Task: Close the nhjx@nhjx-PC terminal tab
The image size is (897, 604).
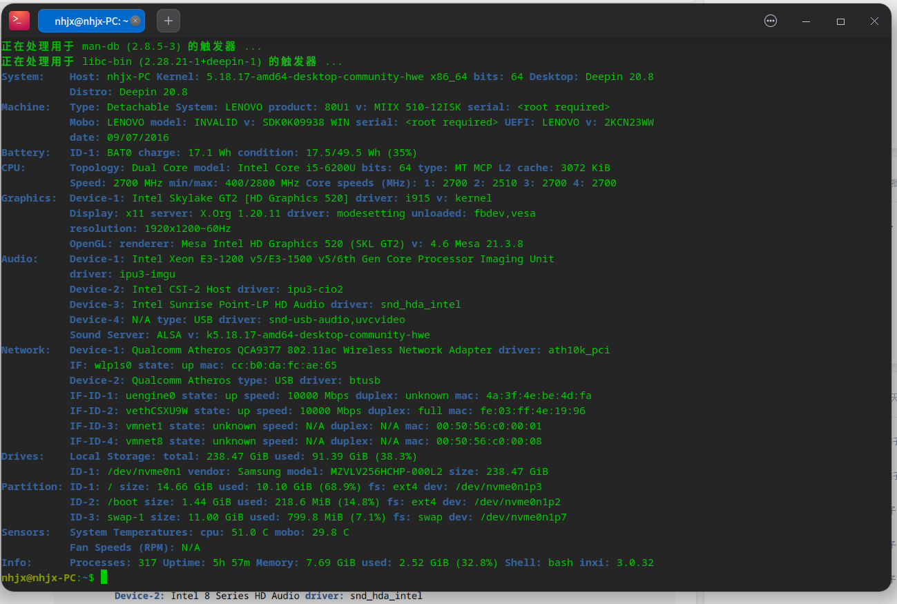Action: [x=135, y=21]
